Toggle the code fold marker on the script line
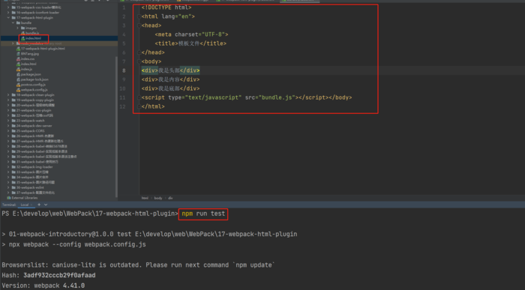This screenshot has width=525, height=290. tap(139, 97)
